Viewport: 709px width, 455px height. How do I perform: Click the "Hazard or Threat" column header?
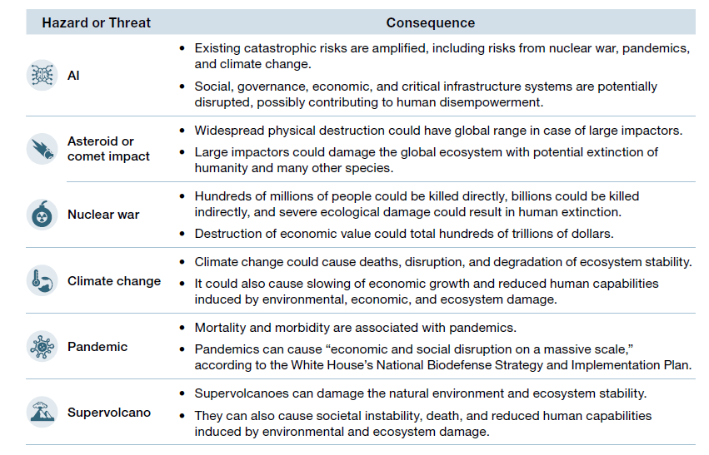click(x=97, y=22)
